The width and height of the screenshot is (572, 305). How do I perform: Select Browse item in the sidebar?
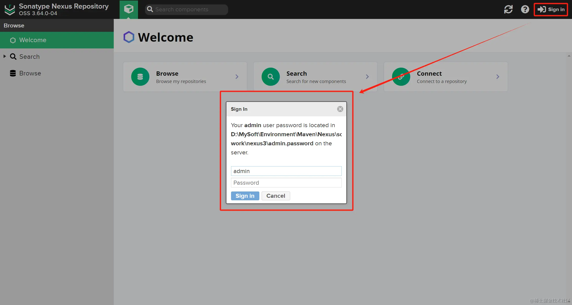[30, 73]
